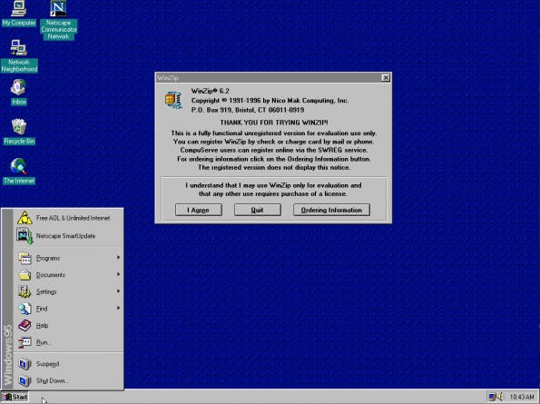Screen dimensions: 540x404
Task: Click the Run icon in Start menu
Action: [x=25, y=342]
